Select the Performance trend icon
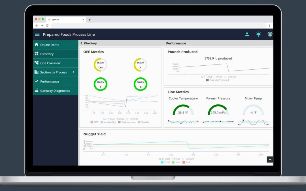Image resolution: width=306 pixels, height=191 pixels. (x=36, y=81)
